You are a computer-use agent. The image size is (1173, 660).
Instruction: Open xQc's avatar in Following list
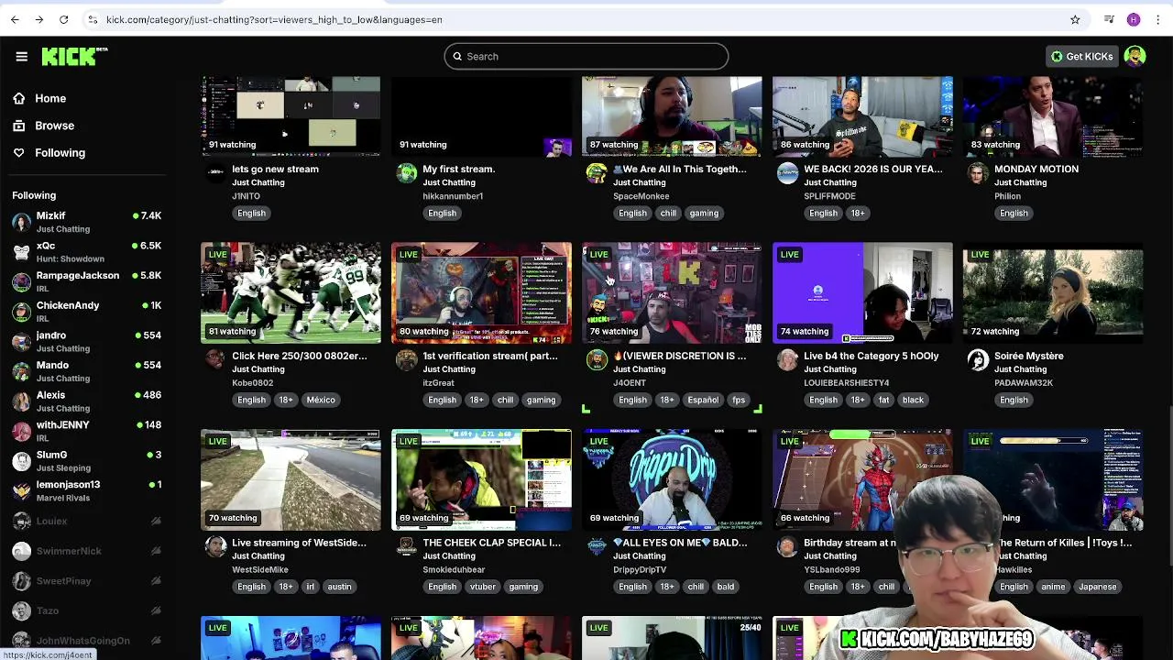[x=21, y=251]
